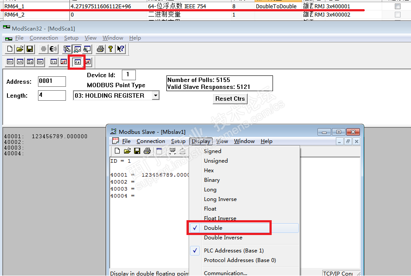Open ModScan32 Help menu
The height and width of the screenshot is (276, 411).
tap(135, 38)
